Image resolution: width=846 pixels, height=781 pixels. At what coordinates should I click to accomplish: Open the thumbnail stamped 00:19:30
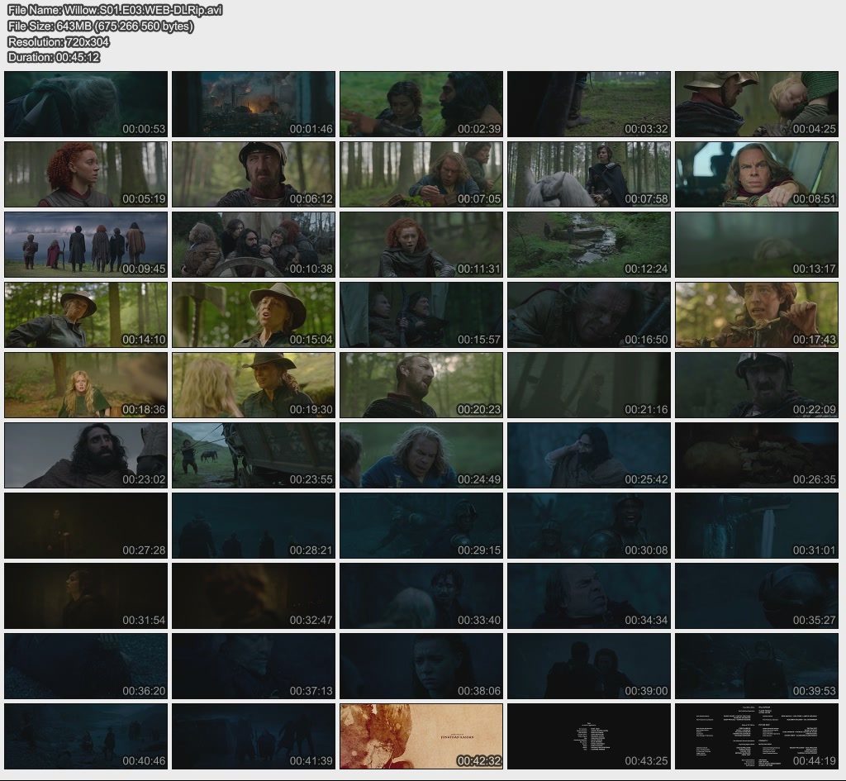tap(254, 385)
